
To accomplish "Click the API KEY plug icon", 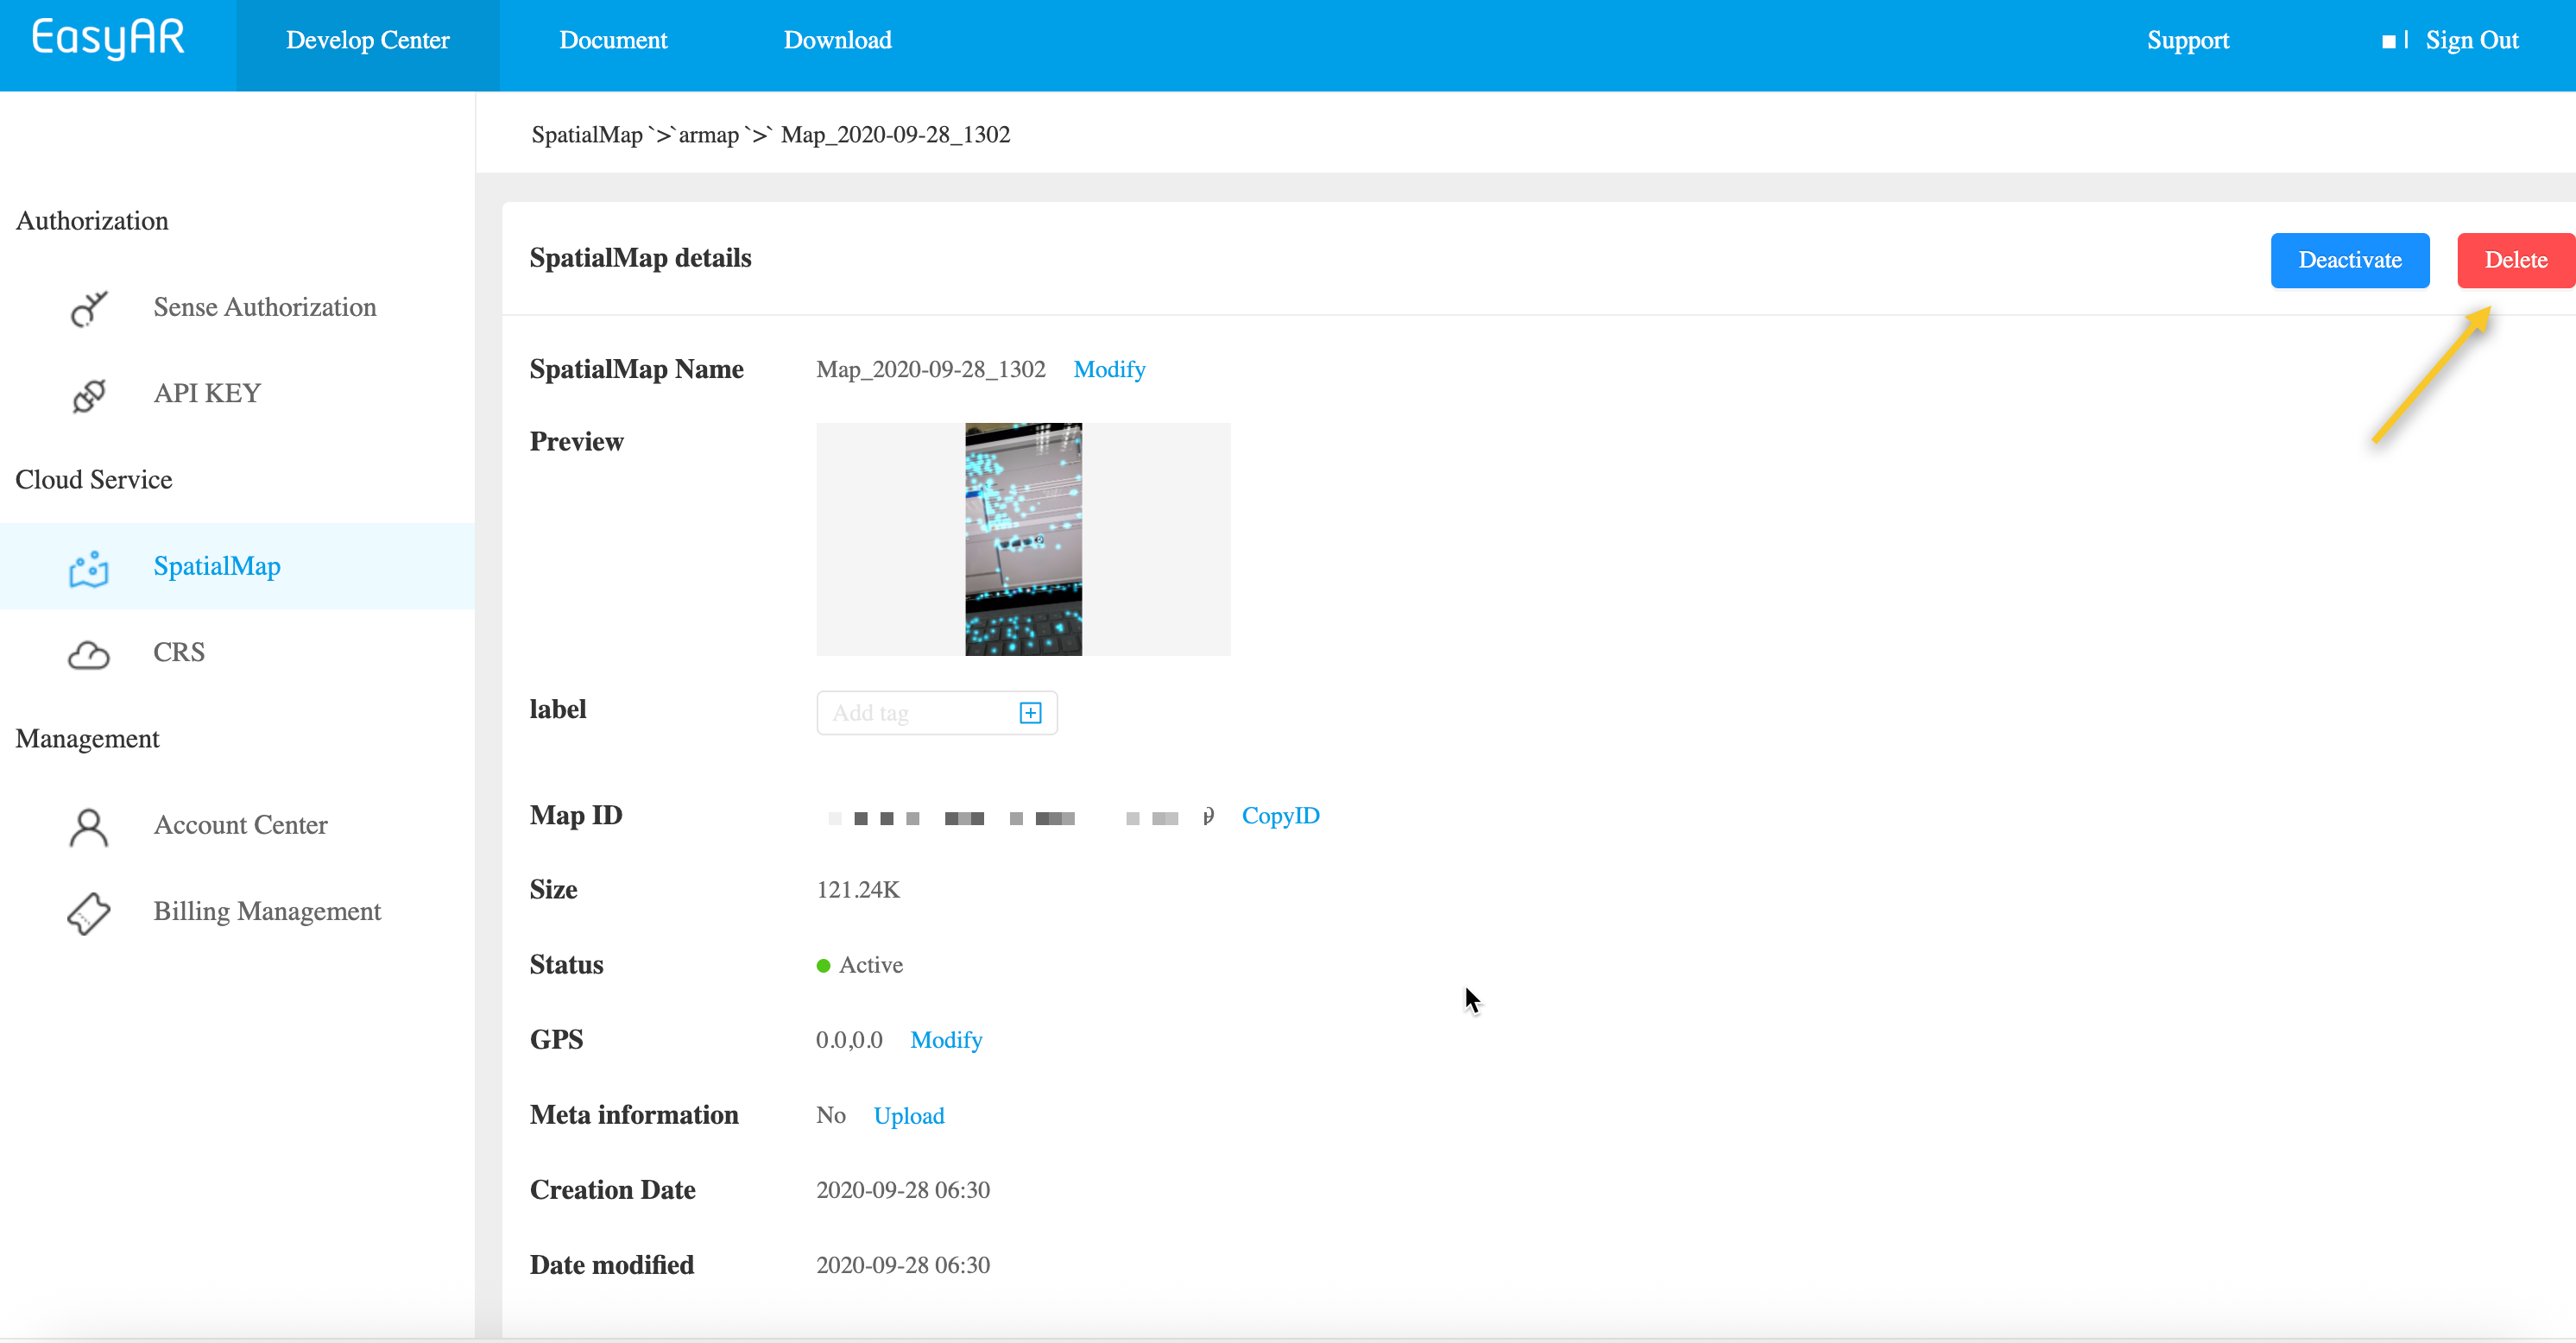I will (x=88, y=394).
